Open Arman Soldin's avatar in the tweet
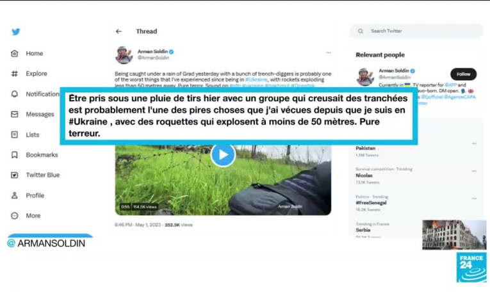This screenshot has height=292, width=490. click(x=124, y=54)
